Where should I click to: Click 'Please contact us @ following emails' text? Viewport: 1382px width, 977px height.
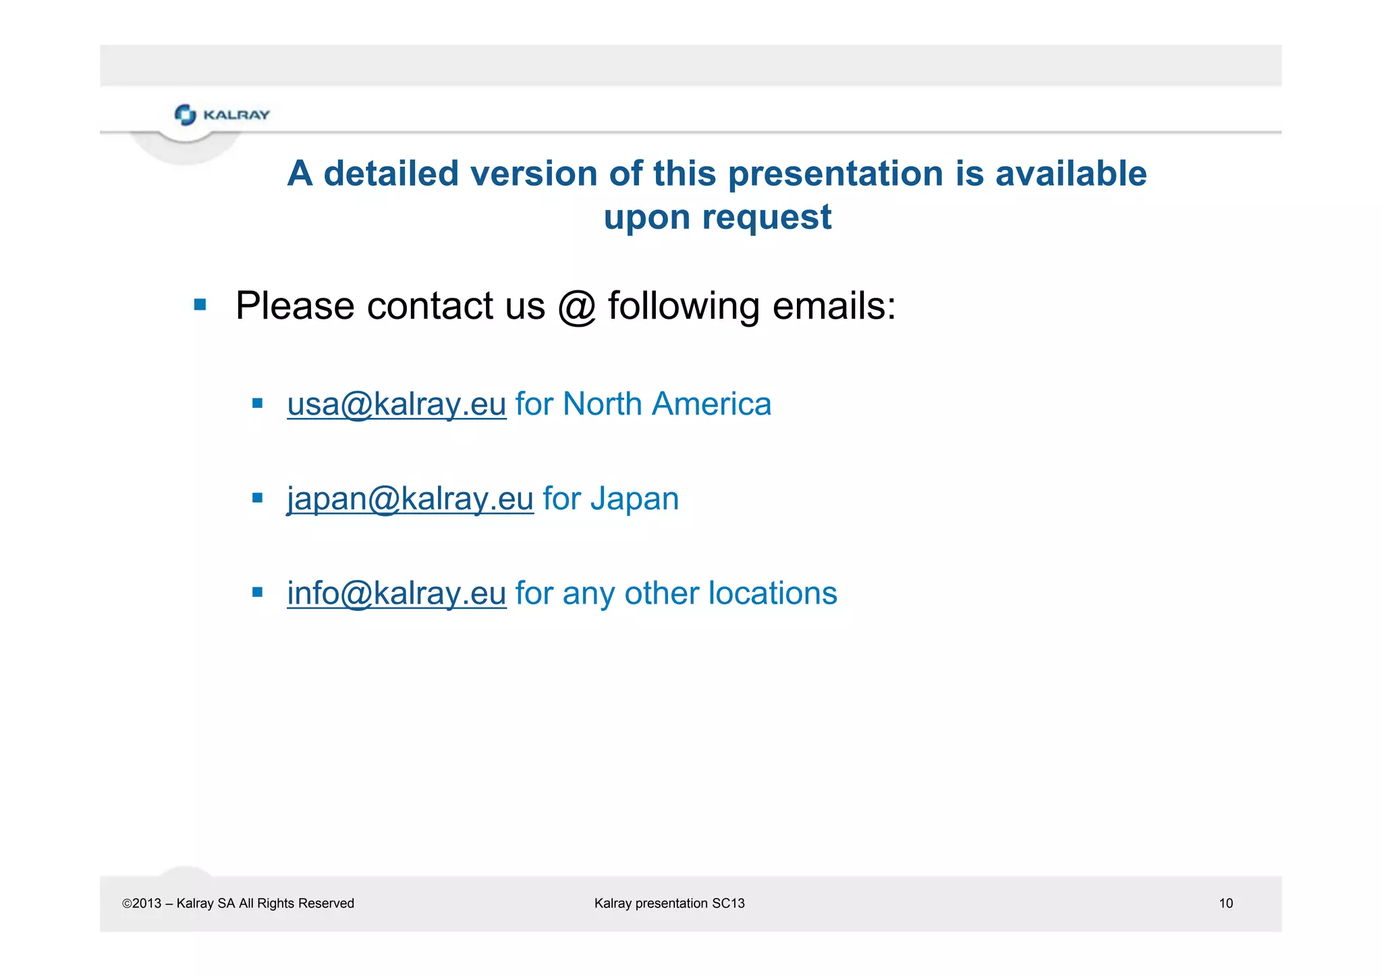coord(565,306)
